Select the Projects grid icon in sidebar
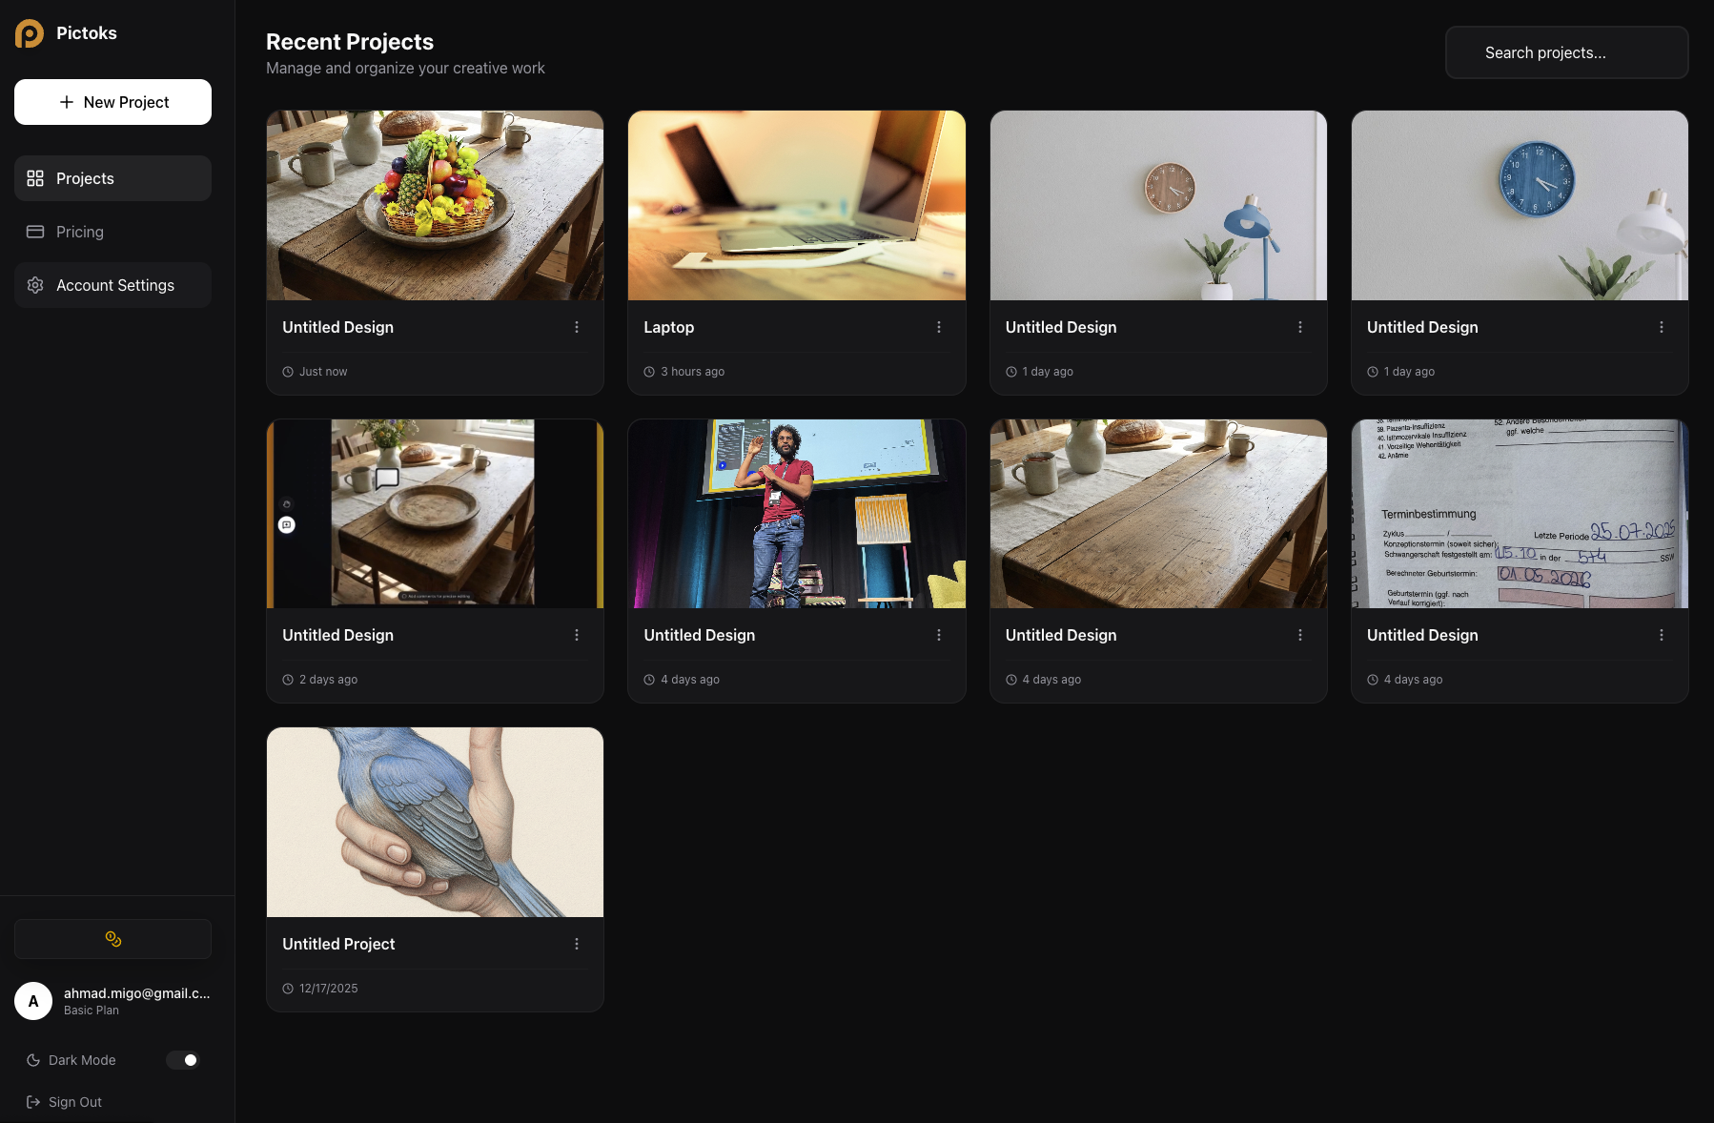This screenshot has width=1714, height=1123. (x=35, y=177)
